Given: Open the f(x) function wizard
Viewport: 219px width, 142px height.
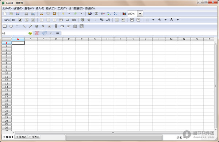Looking at the screenshot, I should coord(103,13).
